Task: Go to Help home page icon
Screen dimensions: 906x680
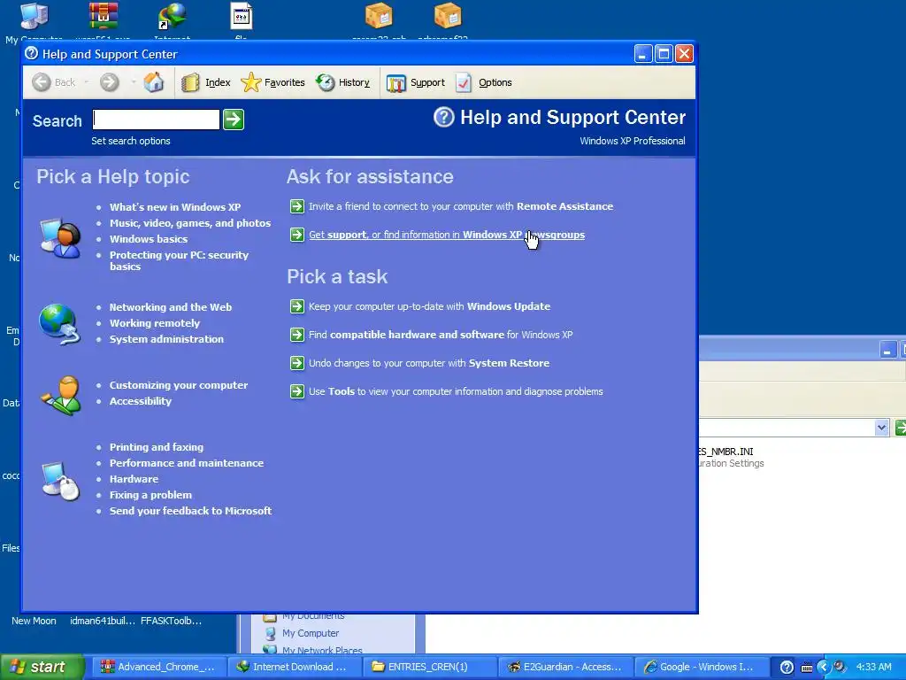Action: 154,82
